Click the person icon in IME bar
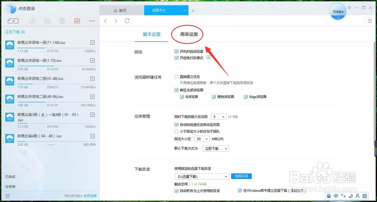377x202 pixels. pos(357,196)
